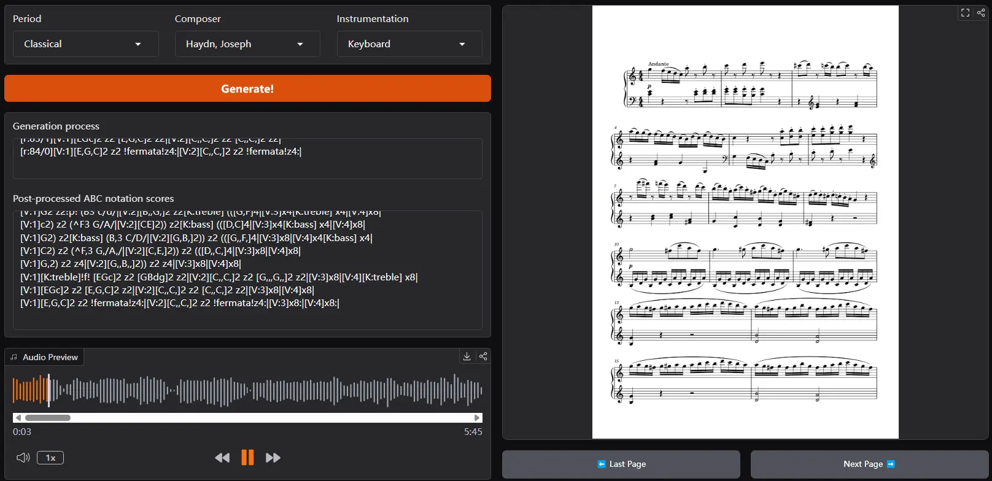Click the Post-processed ABC notation text box
The height and width of the screenshot is (481, 992).
click(247, 270)
